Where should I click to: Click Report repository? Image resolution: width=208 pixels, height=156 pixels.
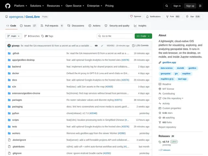167,127
